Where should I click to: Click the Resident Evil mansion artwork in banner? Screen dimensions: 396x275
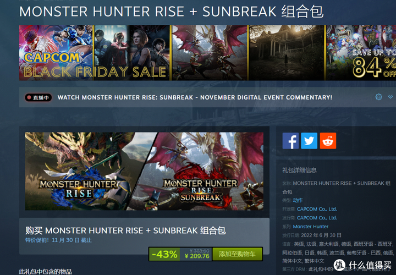[x=287, y=53]
